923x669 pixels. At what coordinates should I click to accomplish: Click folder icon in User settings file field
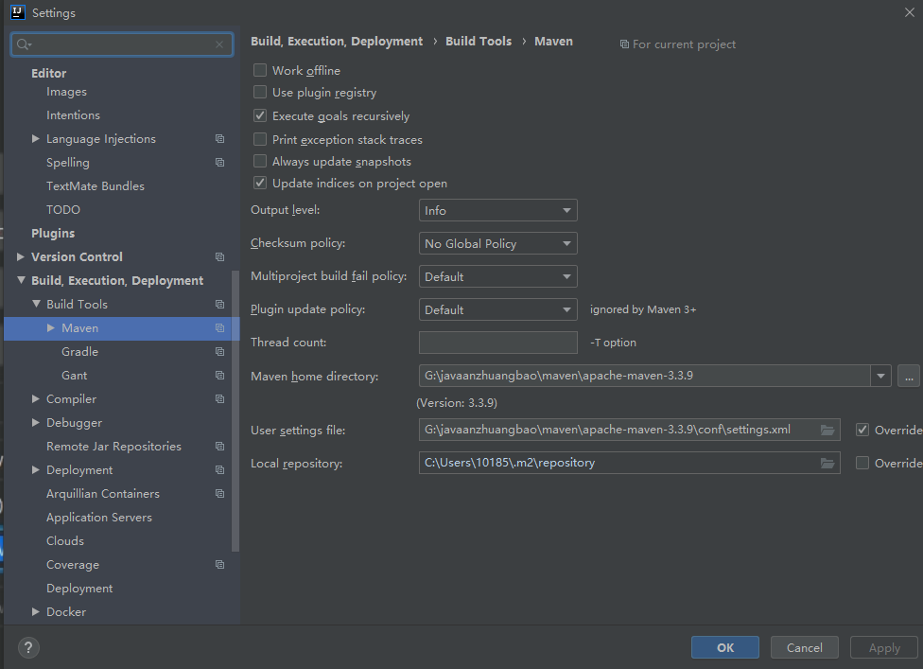pyautogui.click(x=827, y=430)
